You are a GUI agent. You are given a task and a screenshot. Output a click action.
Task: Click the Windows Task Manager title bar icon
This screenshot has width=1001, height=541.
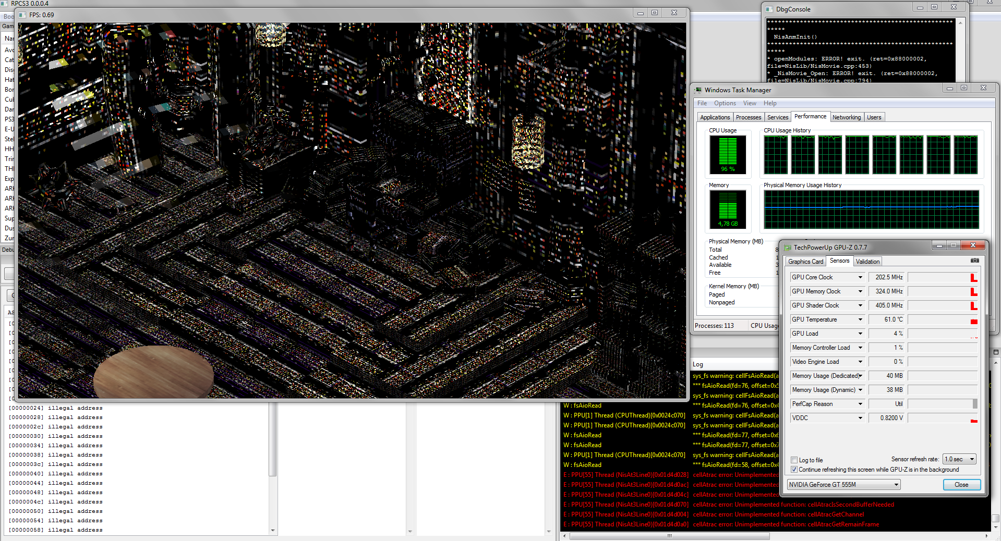pos(698,90)
